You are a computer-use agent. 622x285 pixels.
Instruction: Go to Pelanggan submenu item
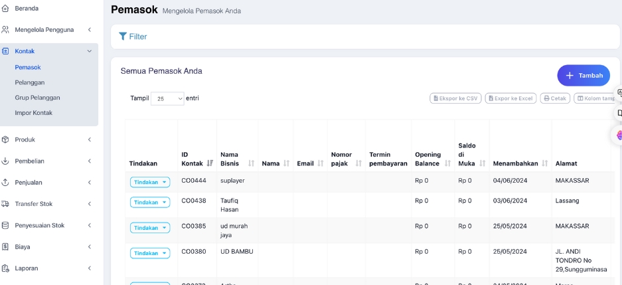(x=30, y=82)
